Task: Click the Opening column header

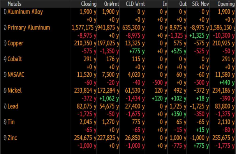Action: tap(226, 4)
